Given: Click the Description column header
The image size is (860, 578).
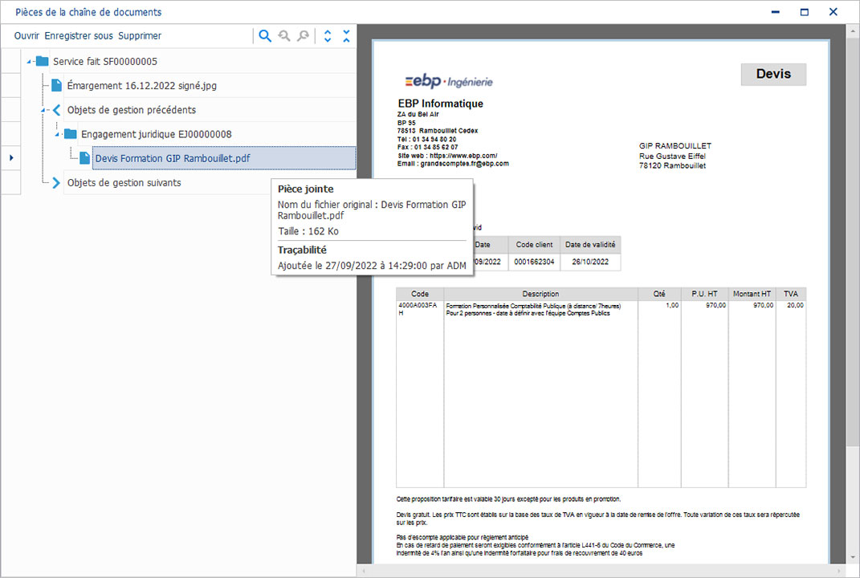Looking at the screenshot, I should [540, 293].
